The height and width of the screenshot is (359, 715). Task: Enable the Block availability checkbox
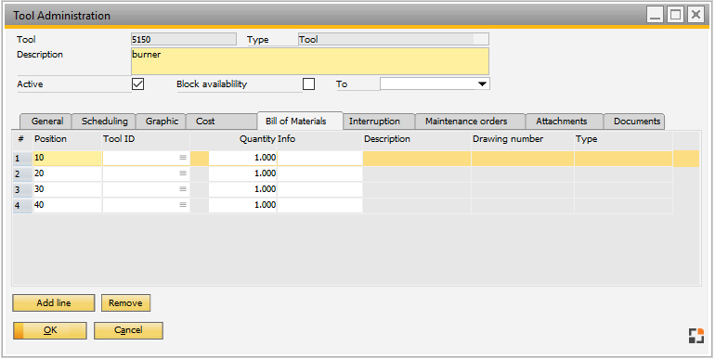[x=308, y=84]
